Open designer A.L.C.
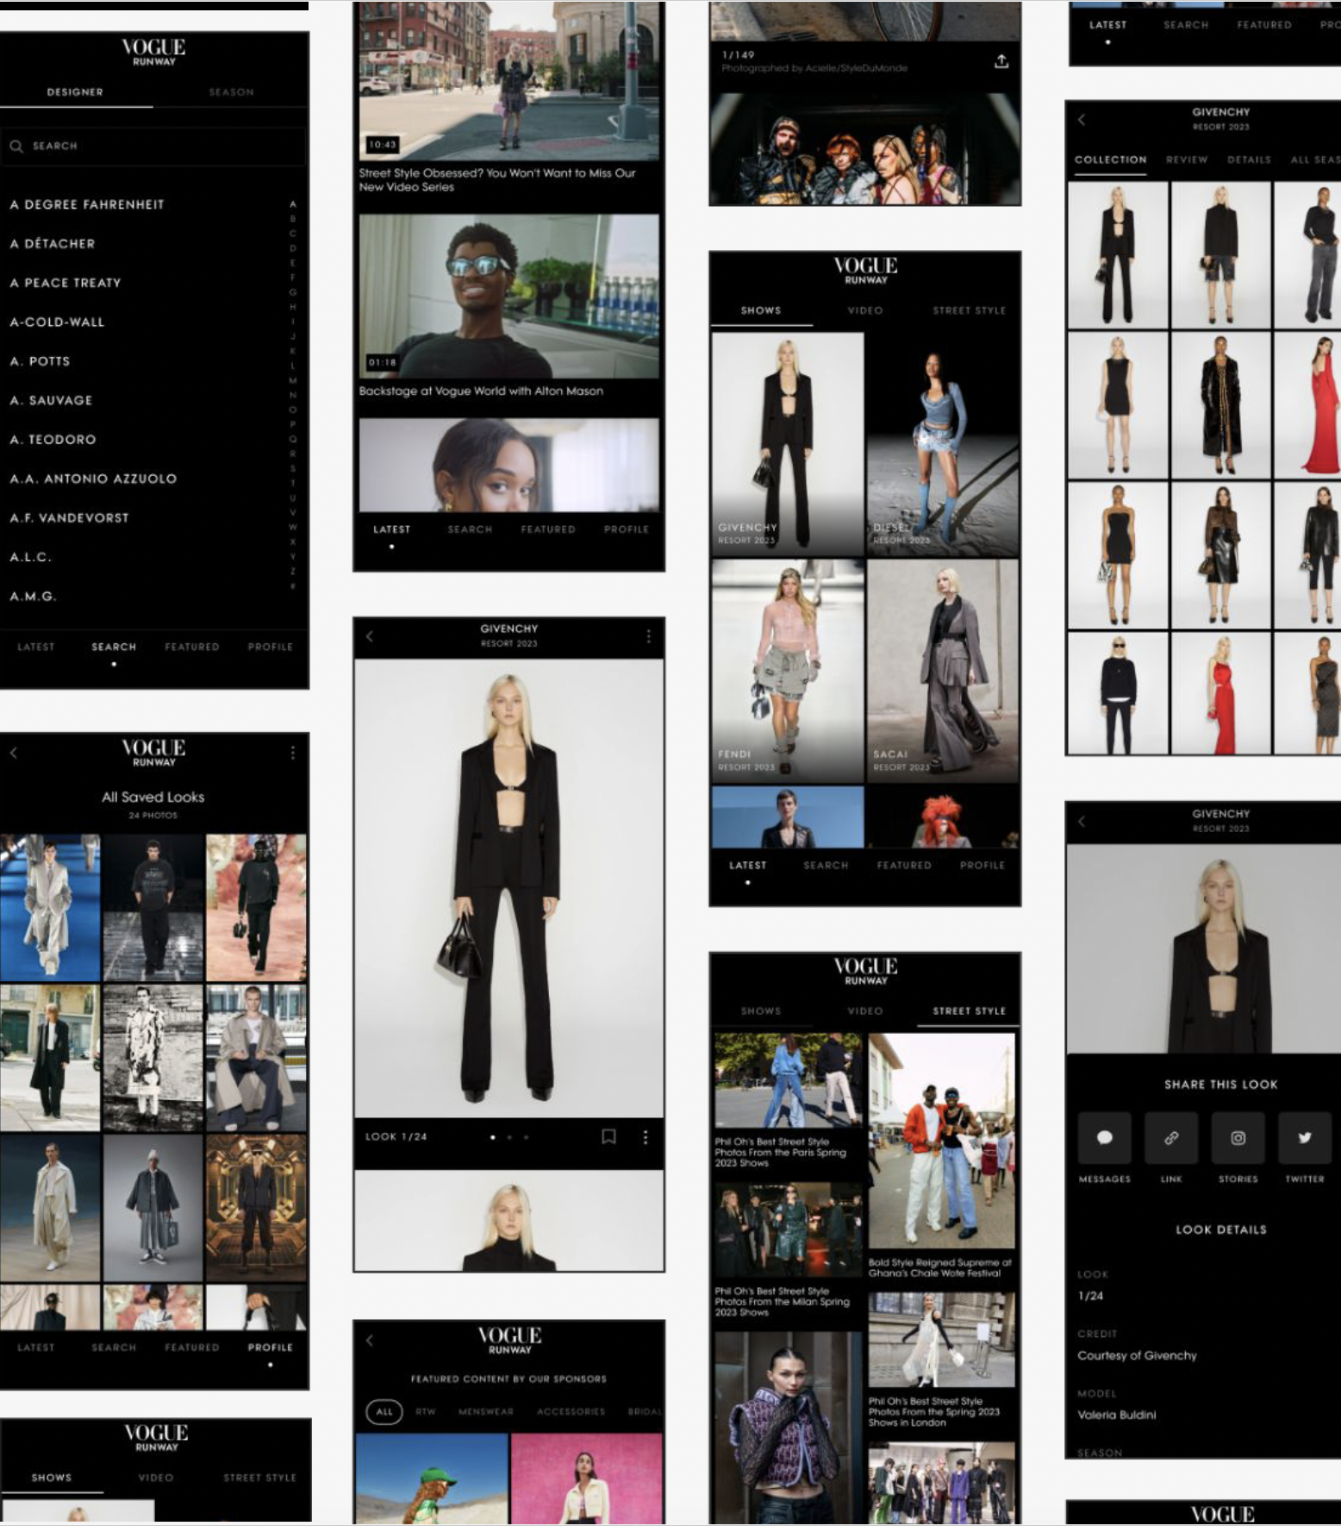Image resolution: width=1341 pixels, height=1526 pixels. [x=30, y=557]
